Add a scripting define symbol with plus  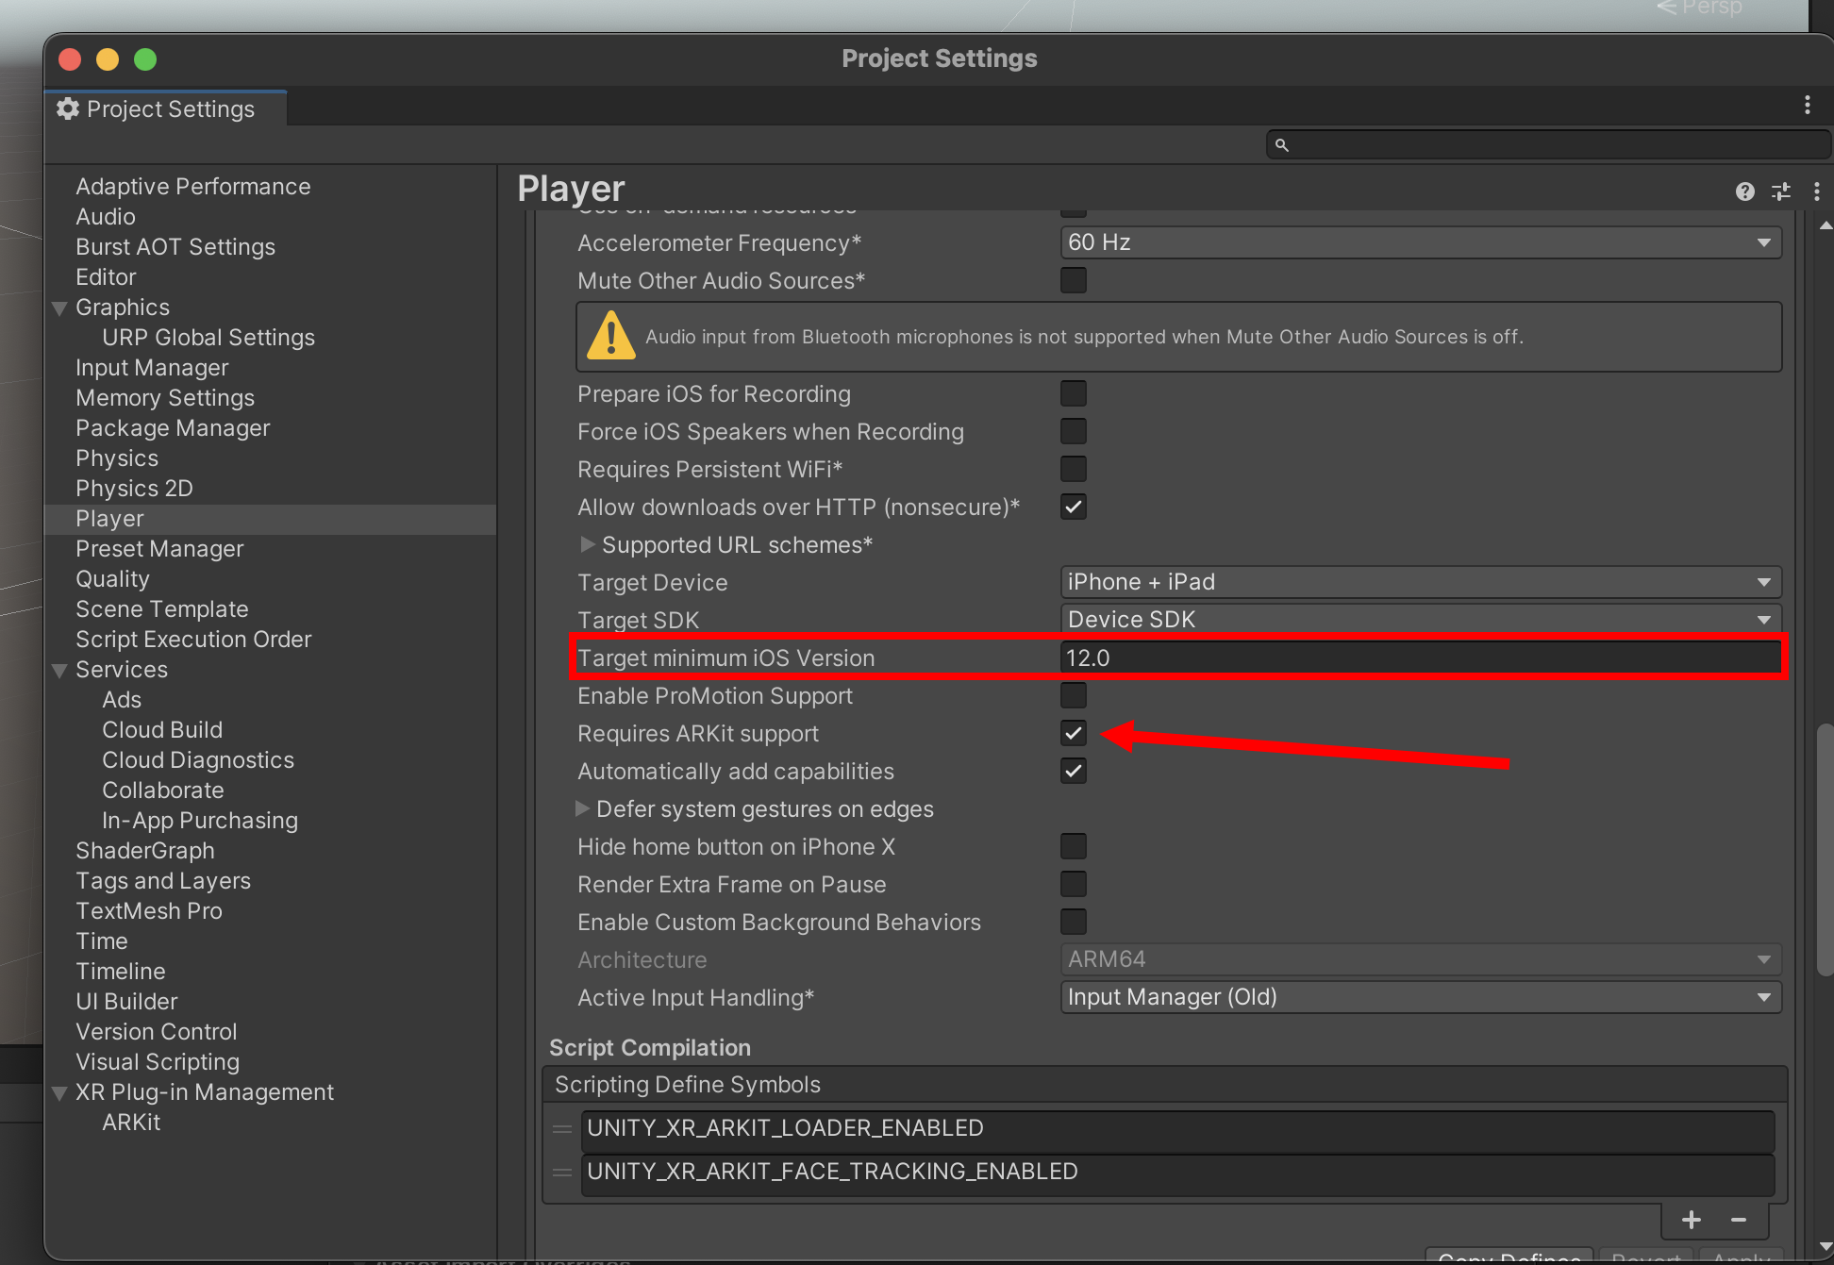1691,1220
